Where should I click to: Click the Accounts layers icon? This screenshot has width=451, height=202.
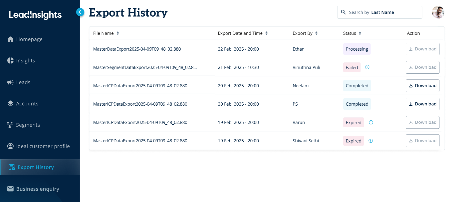click(x=10, y=103)
